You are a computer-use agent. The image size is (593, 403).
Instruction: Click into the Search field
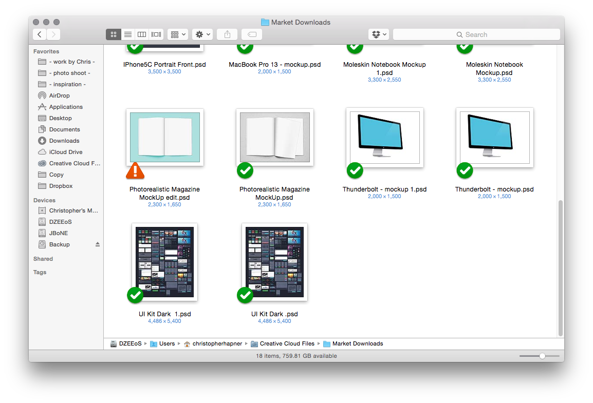point(476,34)
